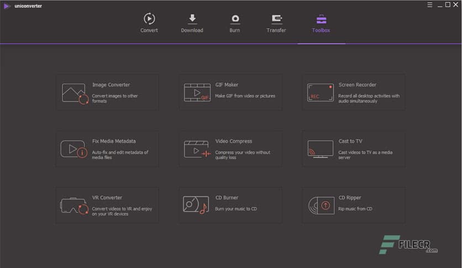Click "Burn your music to CD" text
Viewport: 462px width, 268px height.
pyautogui.click(x=236, y=209)
